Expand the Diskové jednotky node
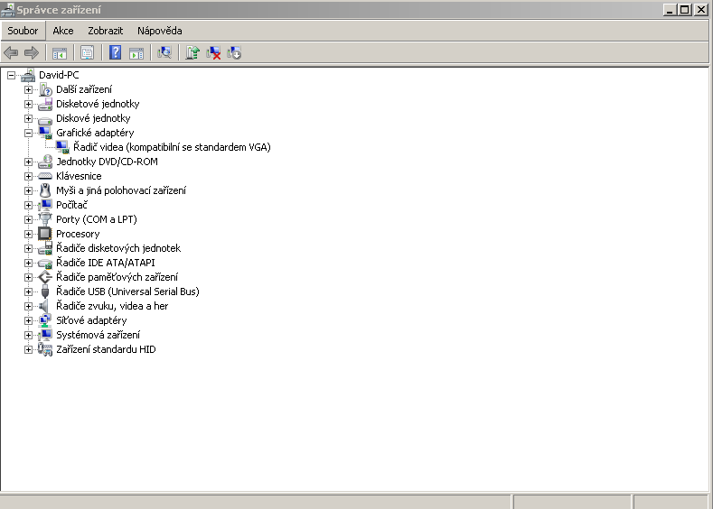Image resolution: width=713 pixels, height=509 pixels. pos(28,118)
